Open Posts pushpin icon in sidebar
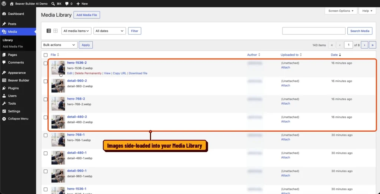The image size is (380, 194). pyautogui.click(x=4, y=24)
